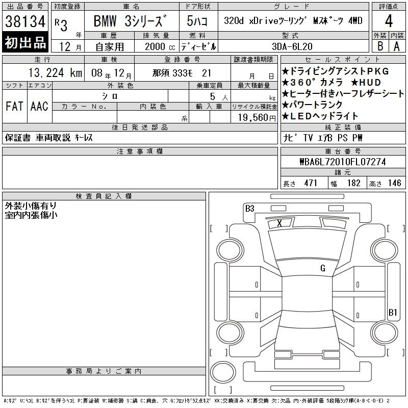Viewport: 408px width, 408px height.
Task: Click the door shape value 5ハコ
Action: (x=197, y=21)
